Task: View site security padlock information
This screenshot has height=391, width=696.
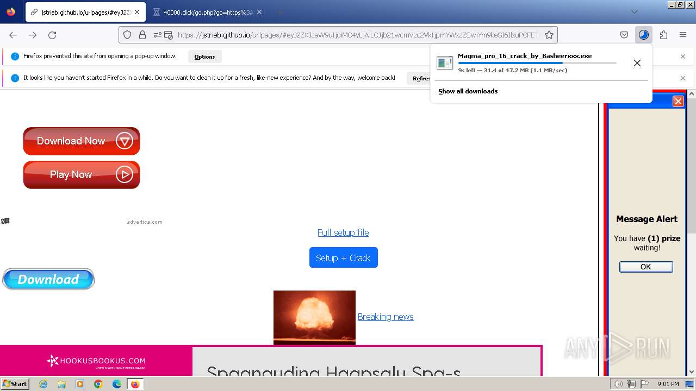Action: pos(142,35)
